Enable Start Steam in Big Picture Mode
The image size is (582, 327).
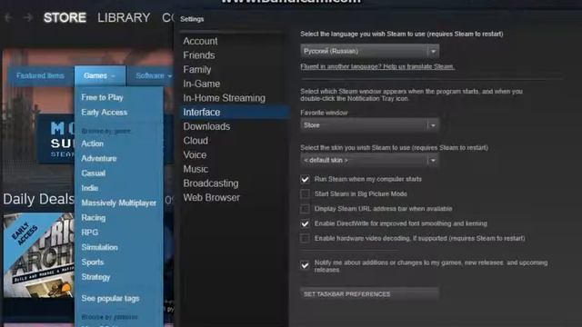click(x=306, y=193)
